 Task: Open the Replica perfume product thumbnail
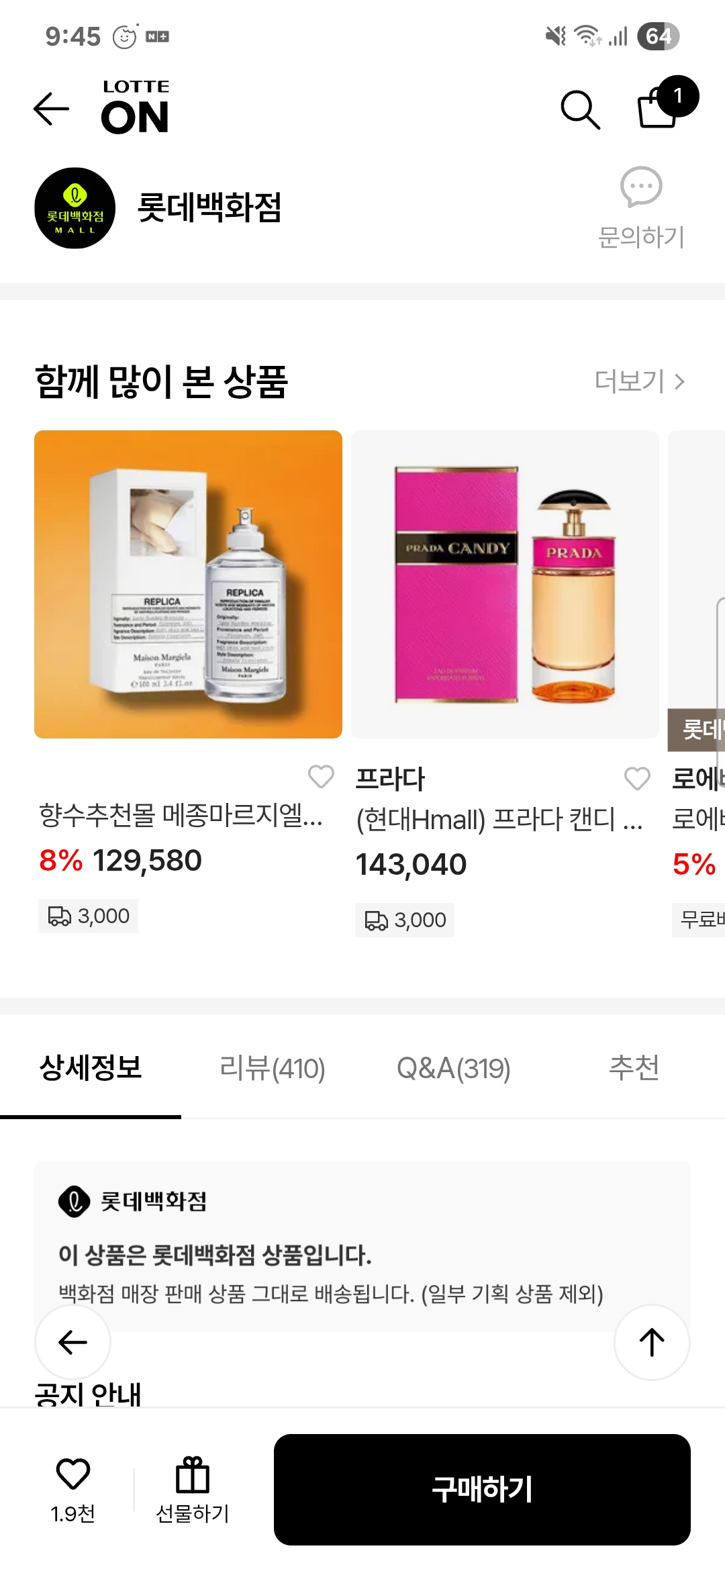(188, 584)
